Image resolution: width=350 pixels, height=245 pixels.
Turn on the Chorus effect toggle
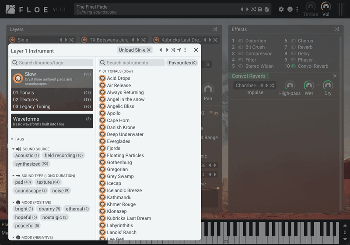(293, 41)
